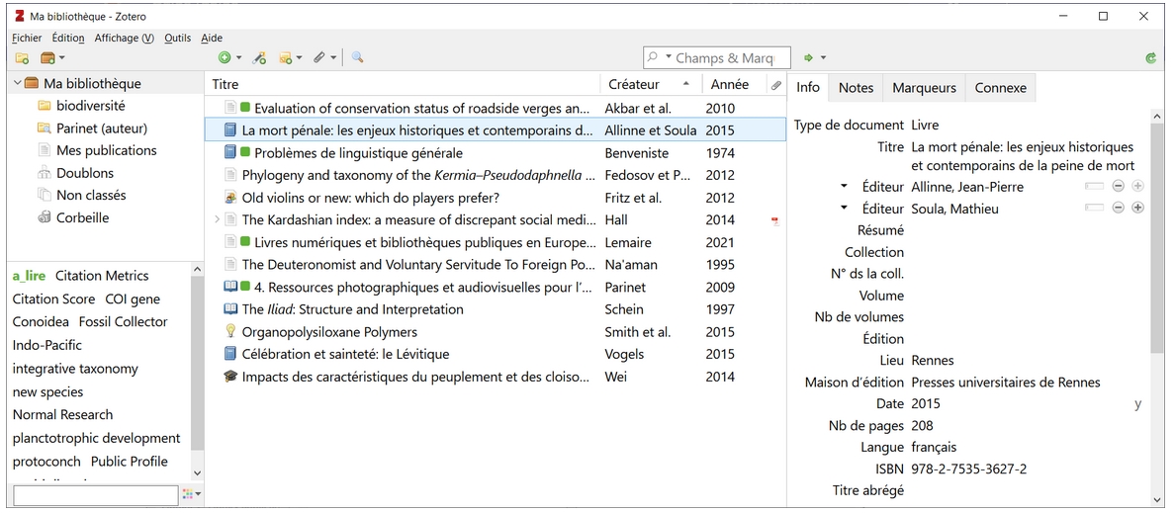Click the green New Item button
The width and height of the screenshot is (1175, 513).
tap(225, 58)
